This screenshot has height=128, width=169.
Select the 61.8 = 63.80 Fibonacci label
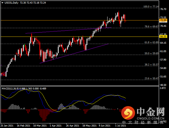[x=151, y=42]
